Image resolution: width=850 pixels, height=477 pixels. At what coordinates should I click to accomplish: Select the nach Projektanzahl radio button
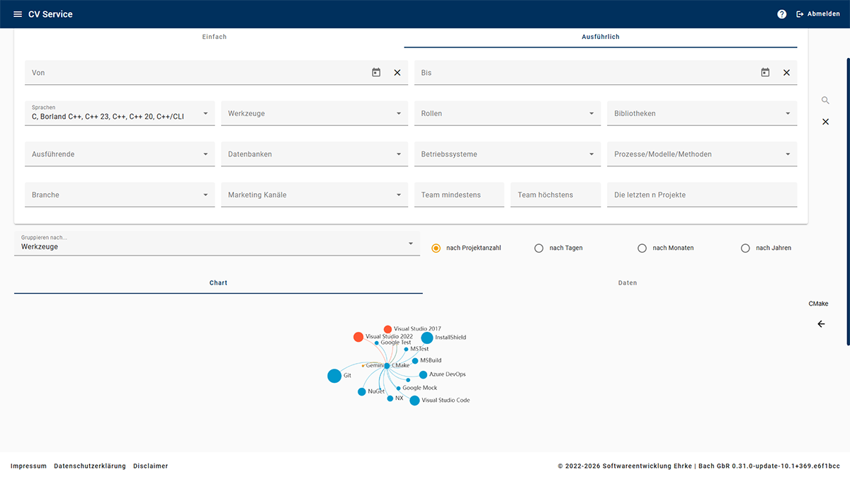click(436, 248)
